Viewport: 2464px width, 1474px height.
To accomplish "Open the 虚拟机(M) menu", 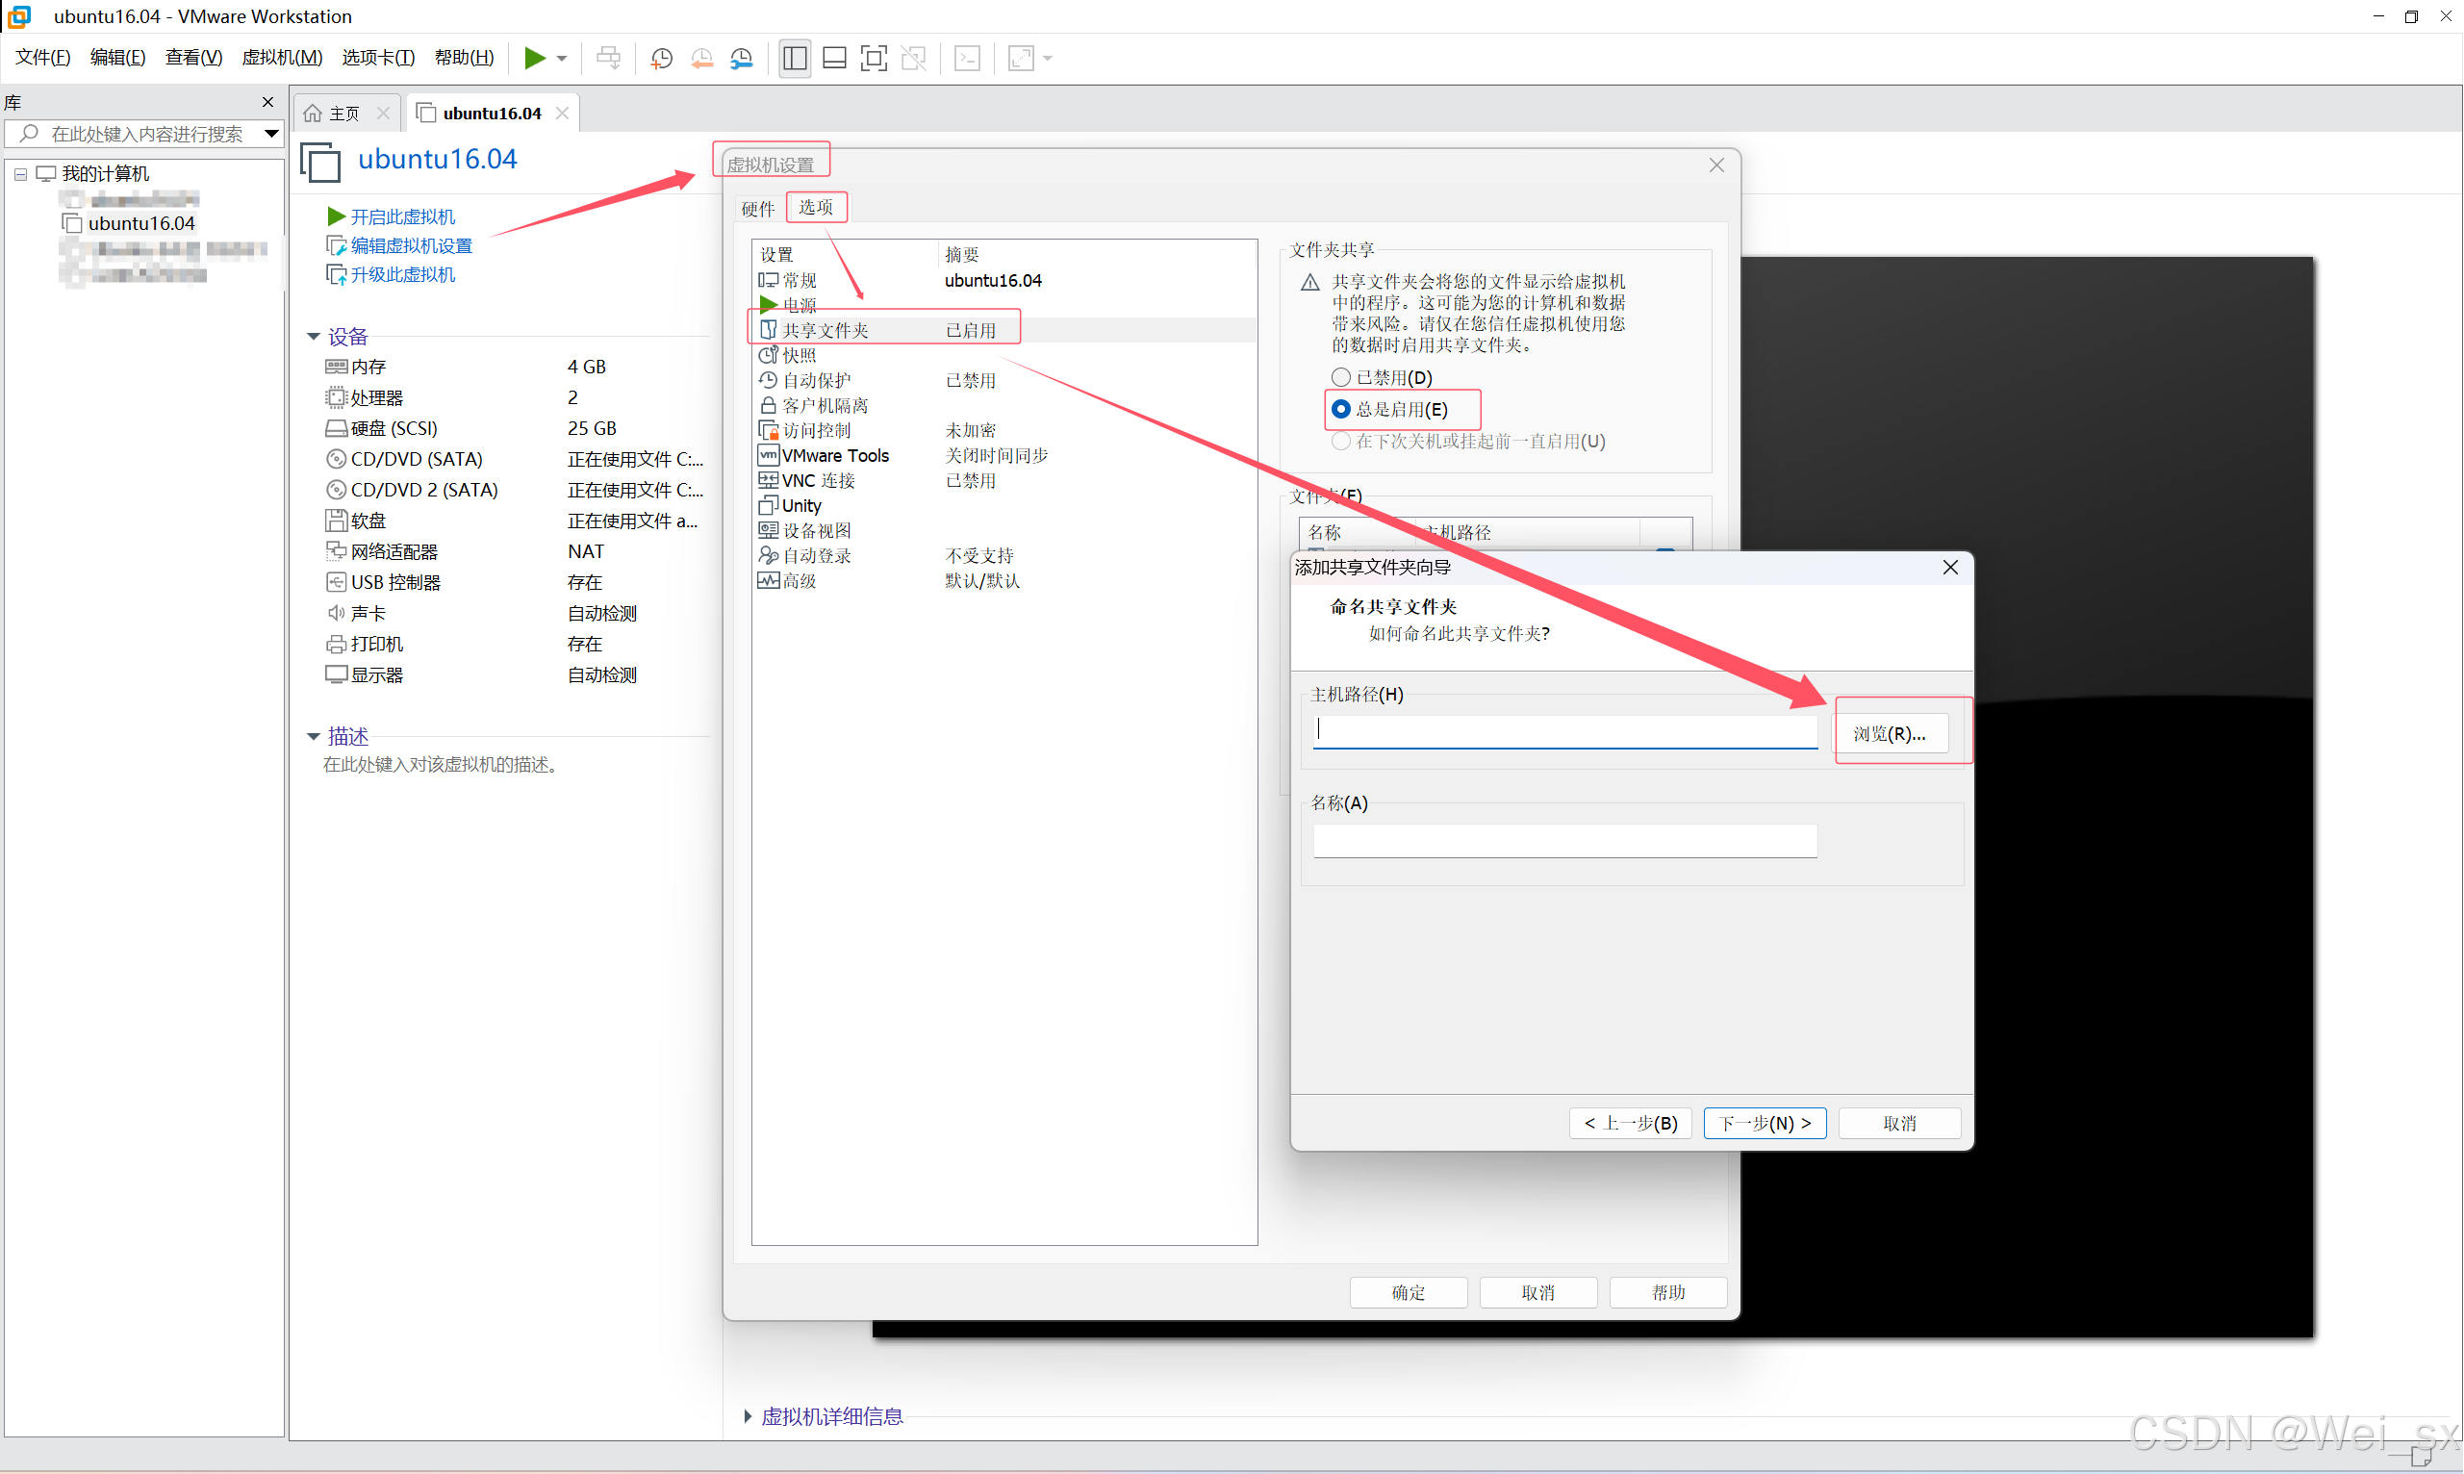I will pos(282,58).
